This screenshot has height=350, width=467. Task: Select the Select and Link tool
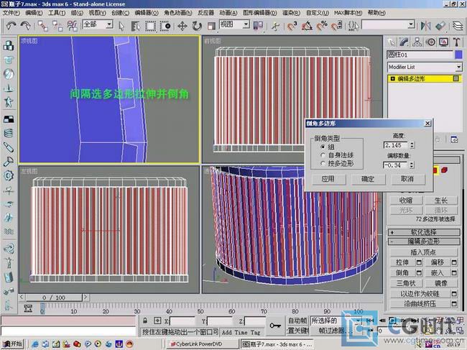pyautogui.click(x=43, y=26)
